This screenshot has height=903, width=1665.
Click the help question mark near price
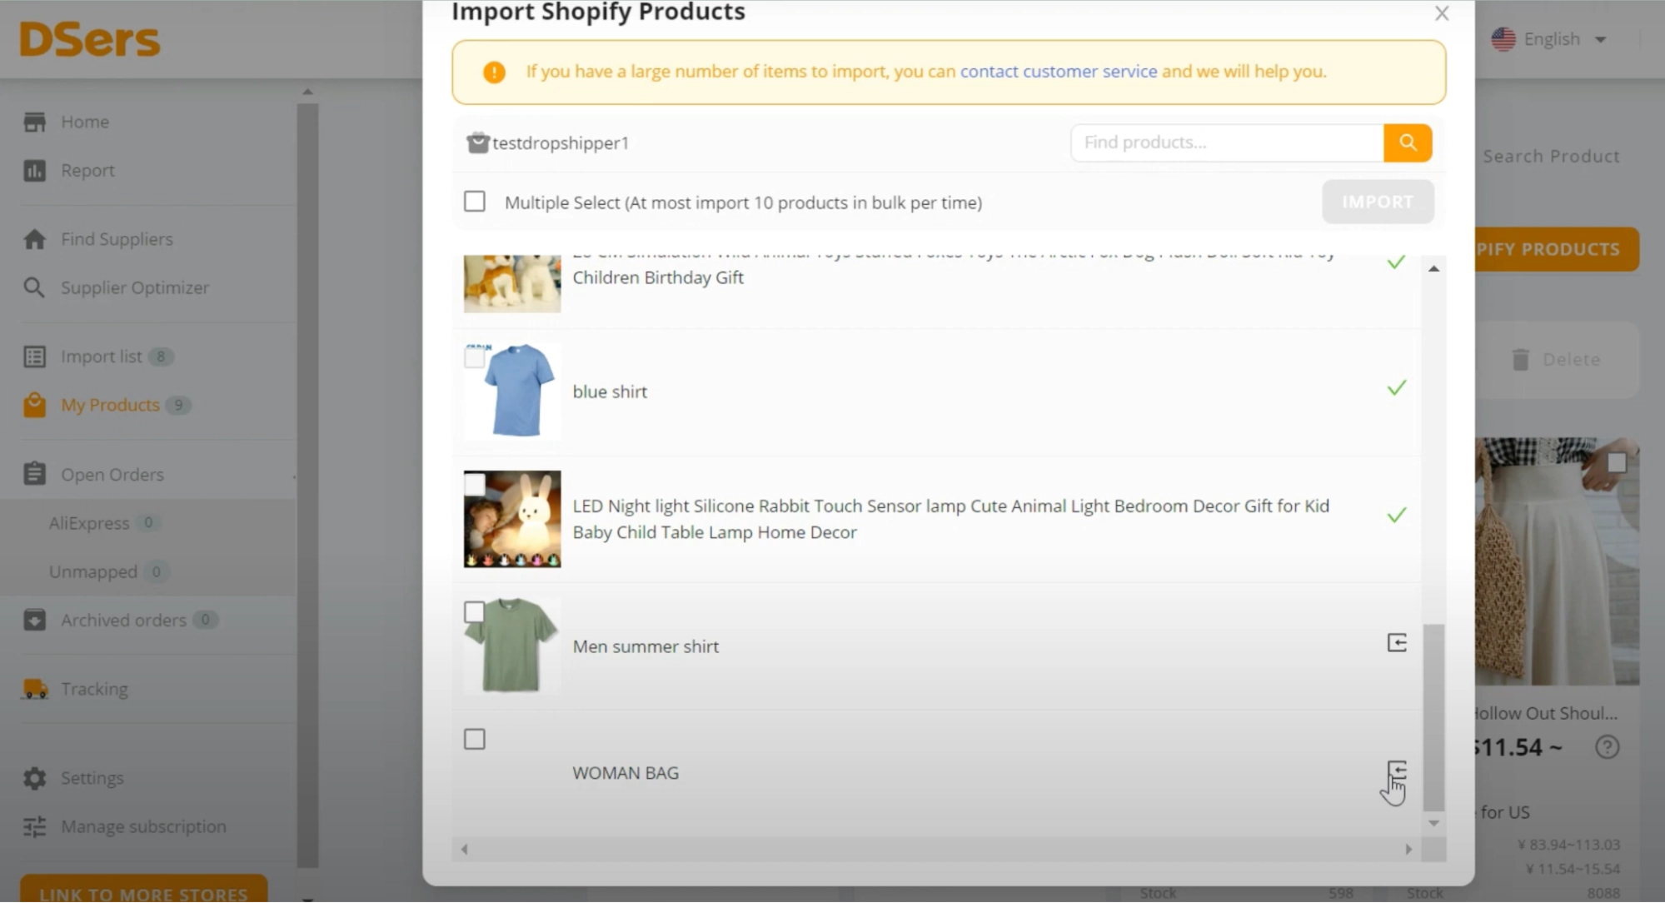point(1607,747)
